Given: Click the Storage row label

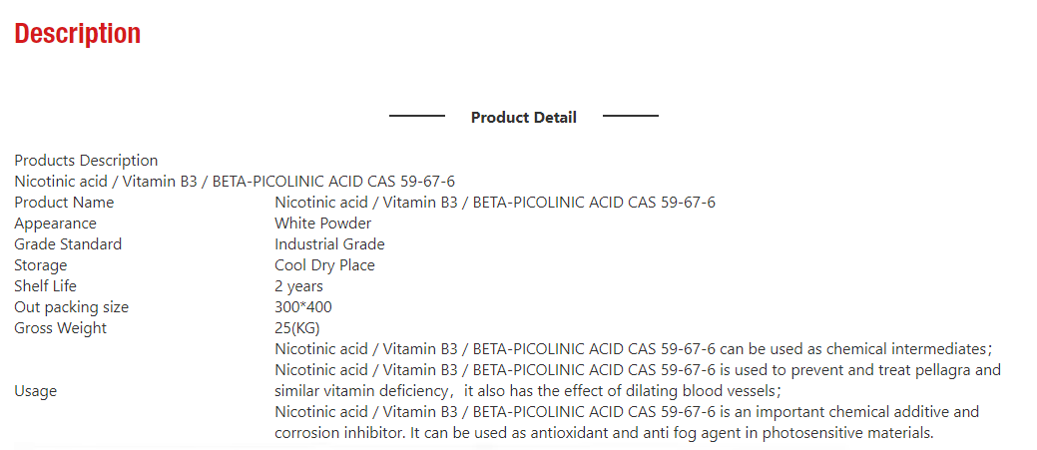Looking at the screenshot, I should (x=41, y=265).
